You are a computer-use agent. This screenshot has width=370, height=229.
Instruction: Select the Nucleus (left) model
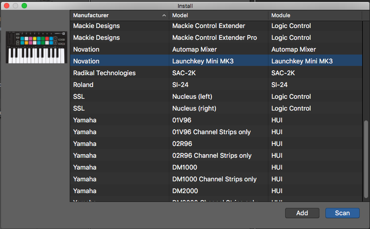(192, 97)
